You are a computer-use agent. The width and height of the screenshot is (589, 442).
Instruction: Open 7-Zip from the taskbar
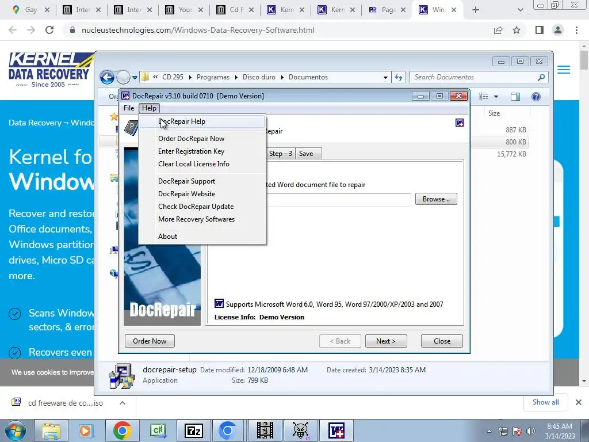194,430
